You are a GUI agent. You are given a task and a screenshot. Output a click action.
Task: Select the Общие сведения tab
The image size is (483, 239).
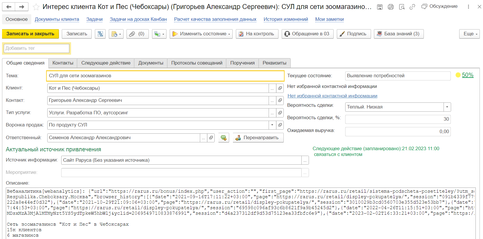click(26, 63)
